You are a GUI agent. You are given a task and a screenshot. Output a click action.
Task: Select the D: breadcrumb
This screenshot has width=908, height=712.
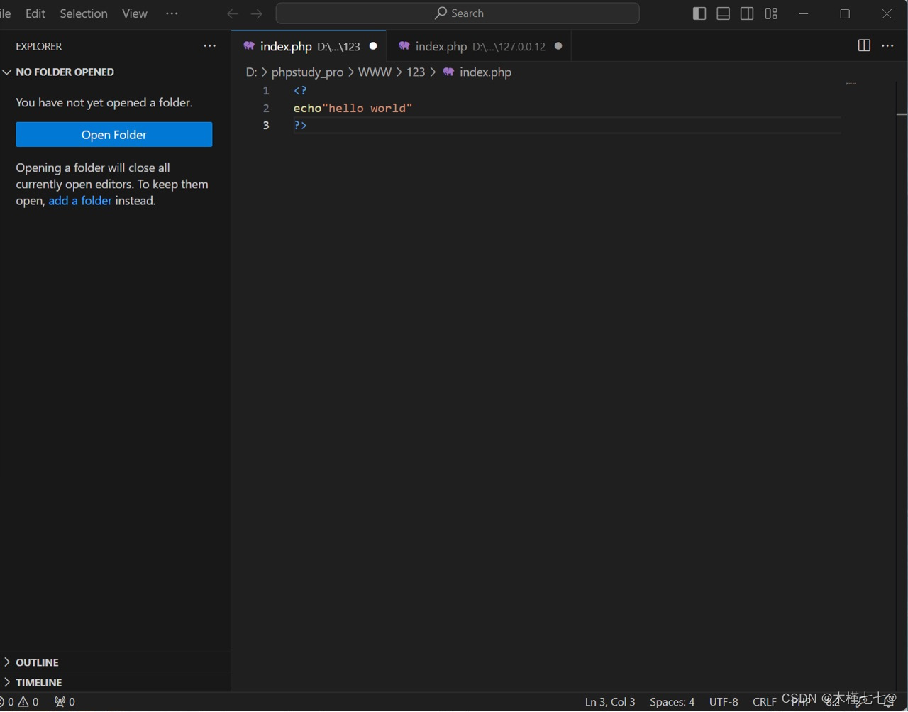point(251,72)
